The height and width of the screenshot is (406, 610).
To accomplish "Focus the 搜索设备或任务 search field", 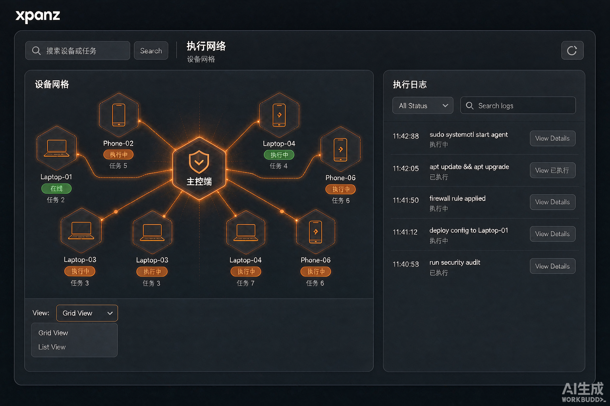I will coord(77,51).
